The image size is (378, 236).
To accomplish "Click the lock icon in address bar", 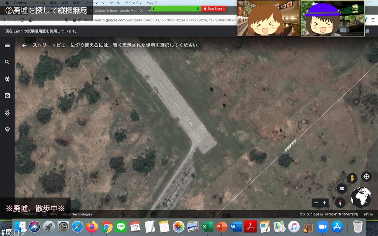I will point(74,20).
